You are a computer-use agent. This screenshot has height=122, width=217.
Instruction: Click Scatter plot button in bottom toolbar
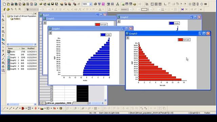point(11,108)
